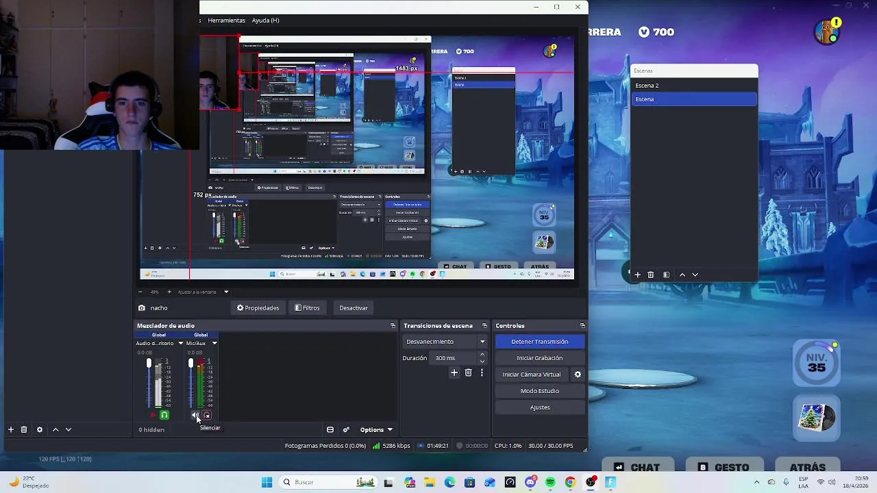This screenshot has height=493, width=877.
Task: Open source properties gear in sources toolbar
Action: pyautogui.click(x=40, y=429)
